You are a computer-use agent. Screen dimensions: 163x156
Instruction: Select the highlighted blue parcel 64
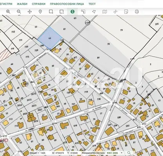click(x=50, y=38)
